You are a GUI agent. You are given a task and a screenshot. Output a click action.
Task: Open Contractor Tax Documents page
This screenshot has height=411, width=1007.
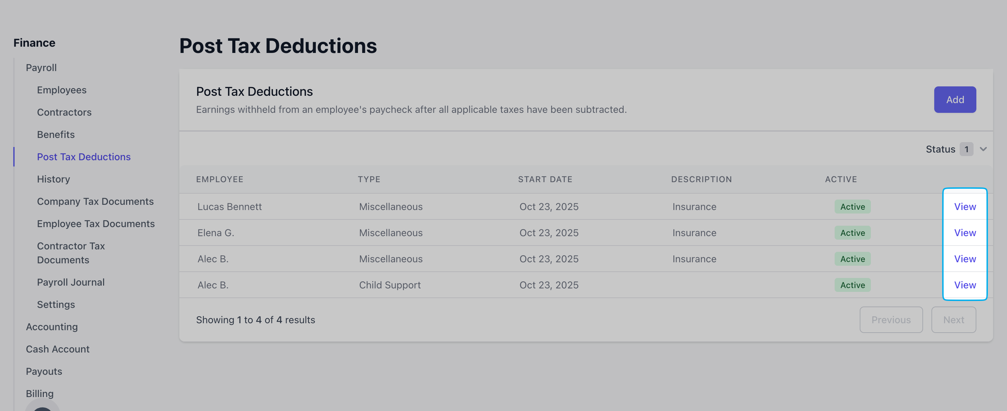tap(71, 253)
